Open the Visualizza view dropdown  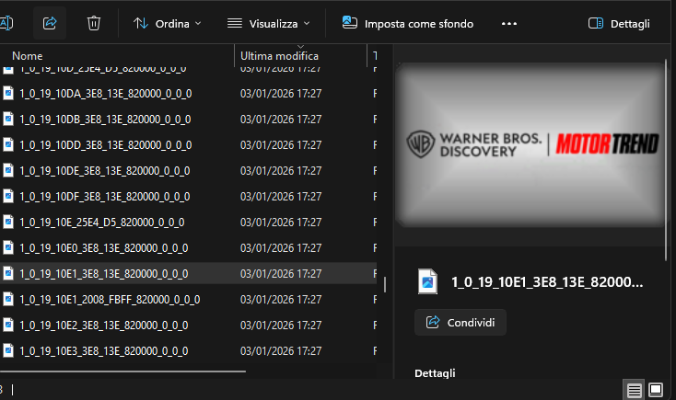point(269,23)
